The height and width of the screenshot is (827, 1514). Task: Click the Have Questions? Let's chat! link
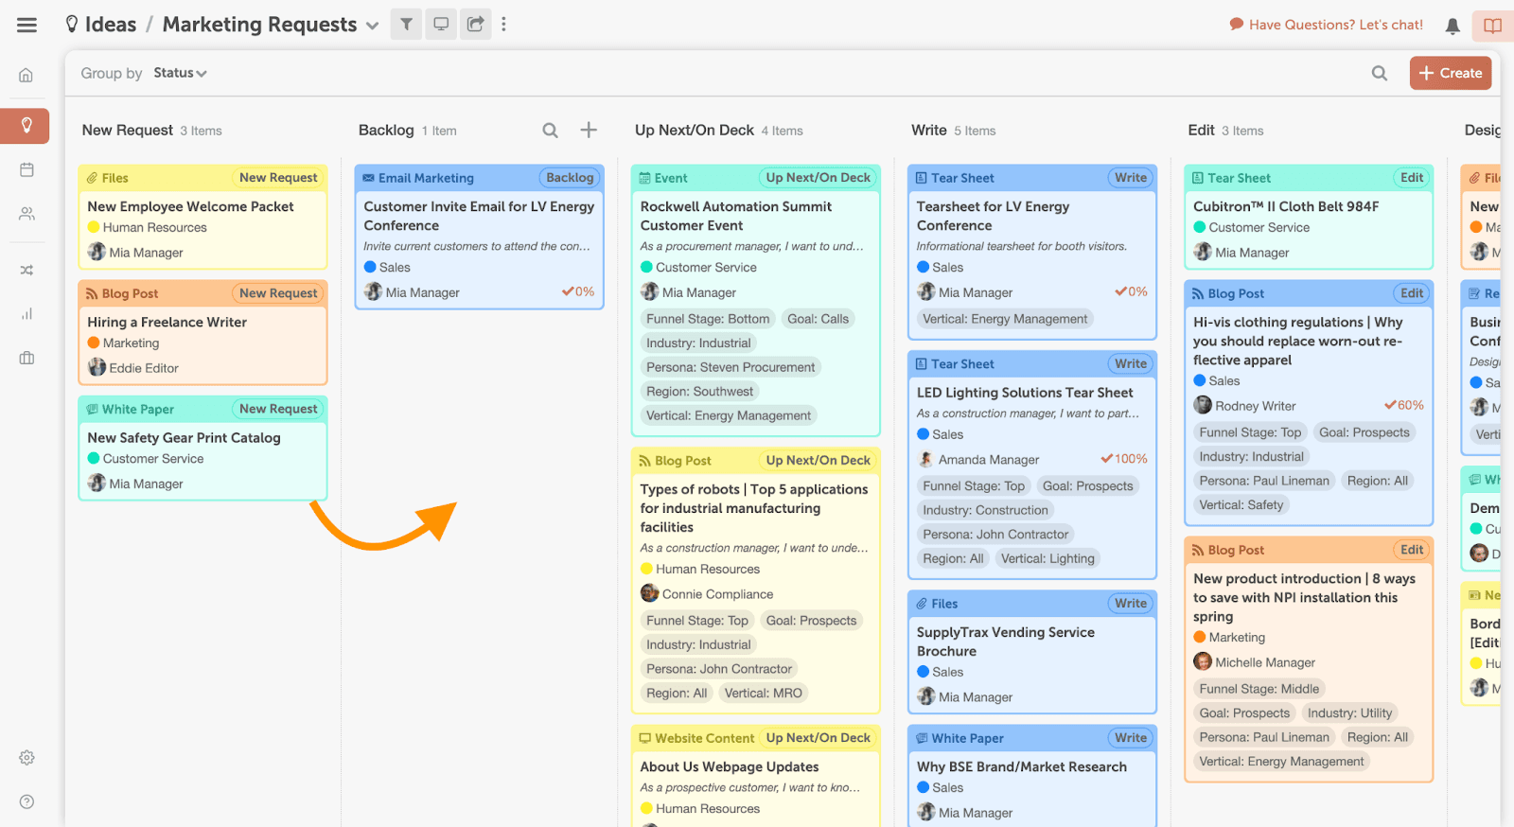click(1334, 25)
